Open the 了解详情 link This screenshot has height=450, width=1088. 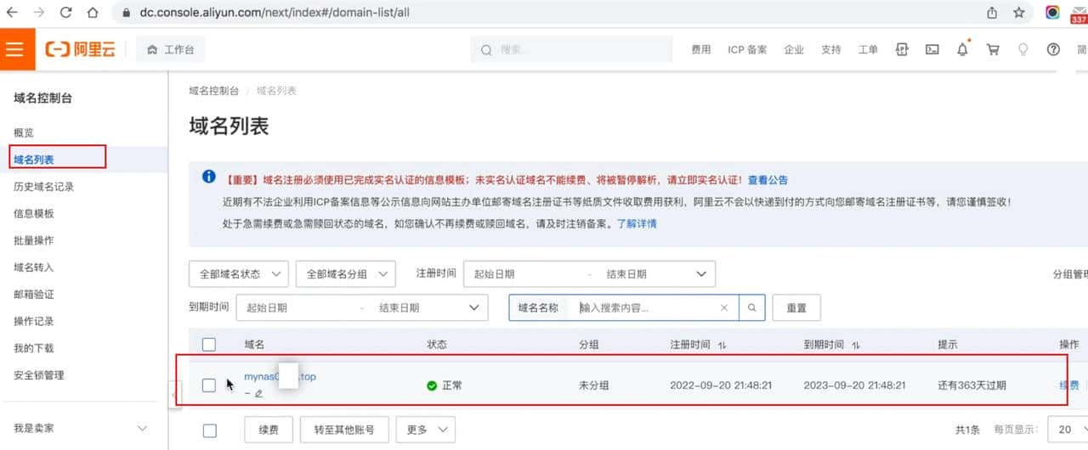pos(637,224)
